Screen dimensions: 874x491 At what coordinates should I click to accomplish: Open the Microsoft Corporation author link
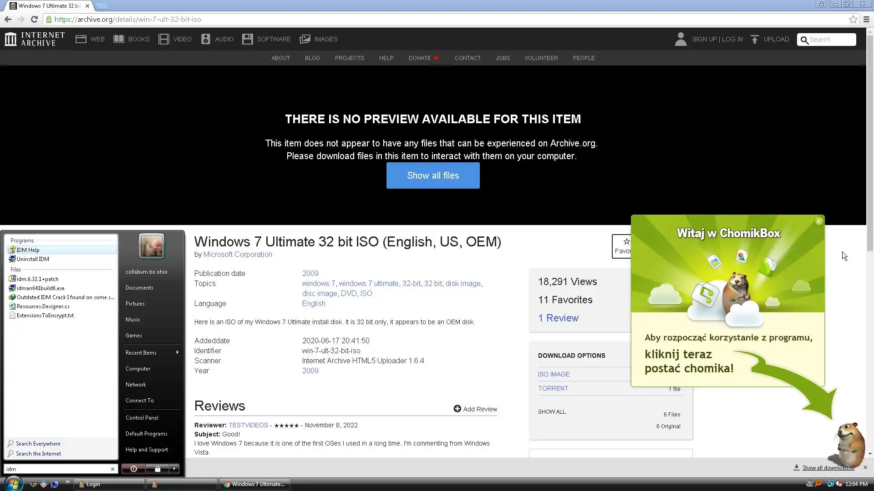click(238, 254)
